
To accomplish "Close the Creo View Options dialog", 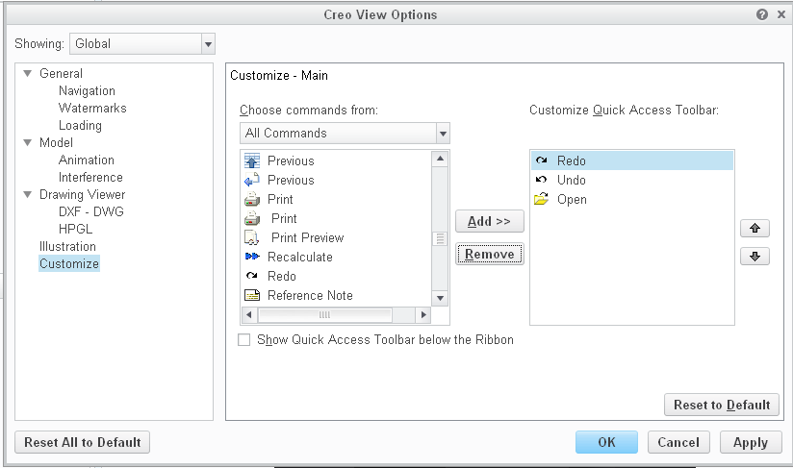I will click(781, 14).
